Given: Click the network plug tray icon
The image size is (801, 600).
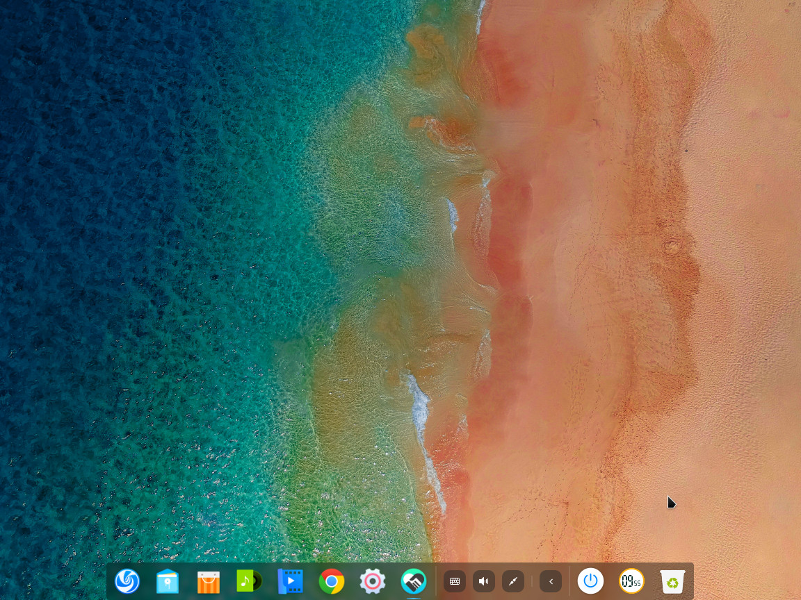Looking at the screenshot, I should (x=513, y=581).
